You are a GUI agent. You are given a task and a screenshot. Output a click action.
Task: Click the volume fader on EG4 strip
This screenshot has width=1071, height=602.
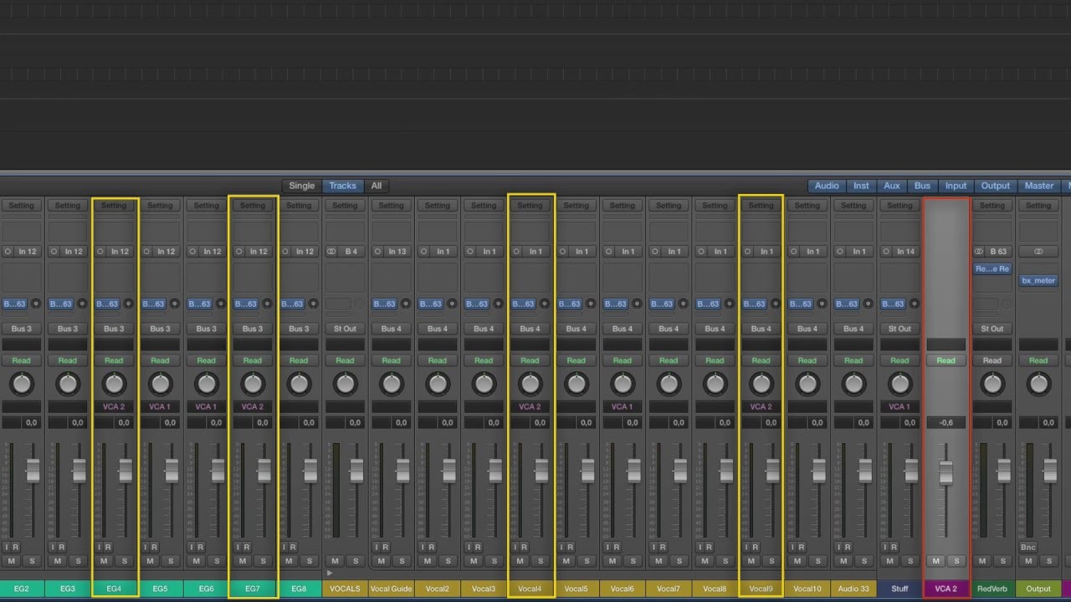point(126,471)
